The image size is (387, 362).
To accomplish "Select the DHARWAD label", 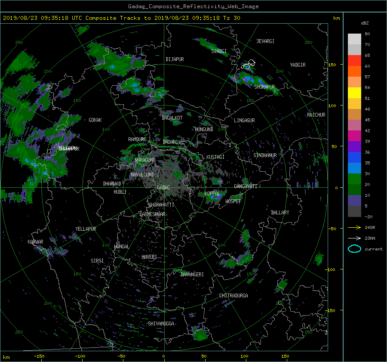I will pos(112,184).
